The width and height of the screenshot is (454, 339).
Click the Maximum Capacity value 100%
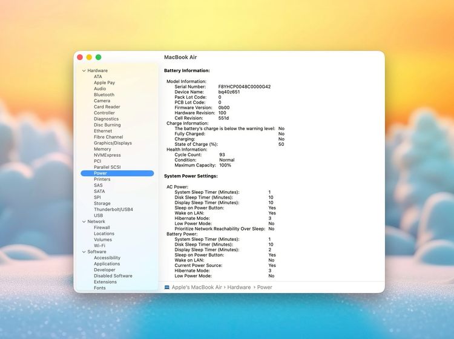pyautogui.click(x=225, y=165)
